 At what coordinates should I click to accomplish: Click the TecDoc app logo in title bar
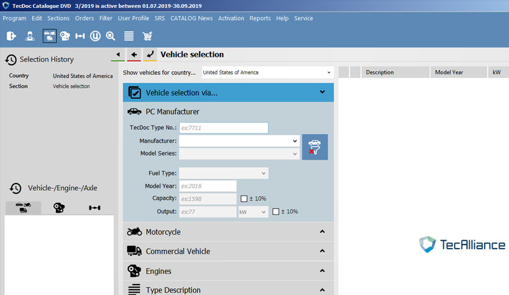click(5, 5)
